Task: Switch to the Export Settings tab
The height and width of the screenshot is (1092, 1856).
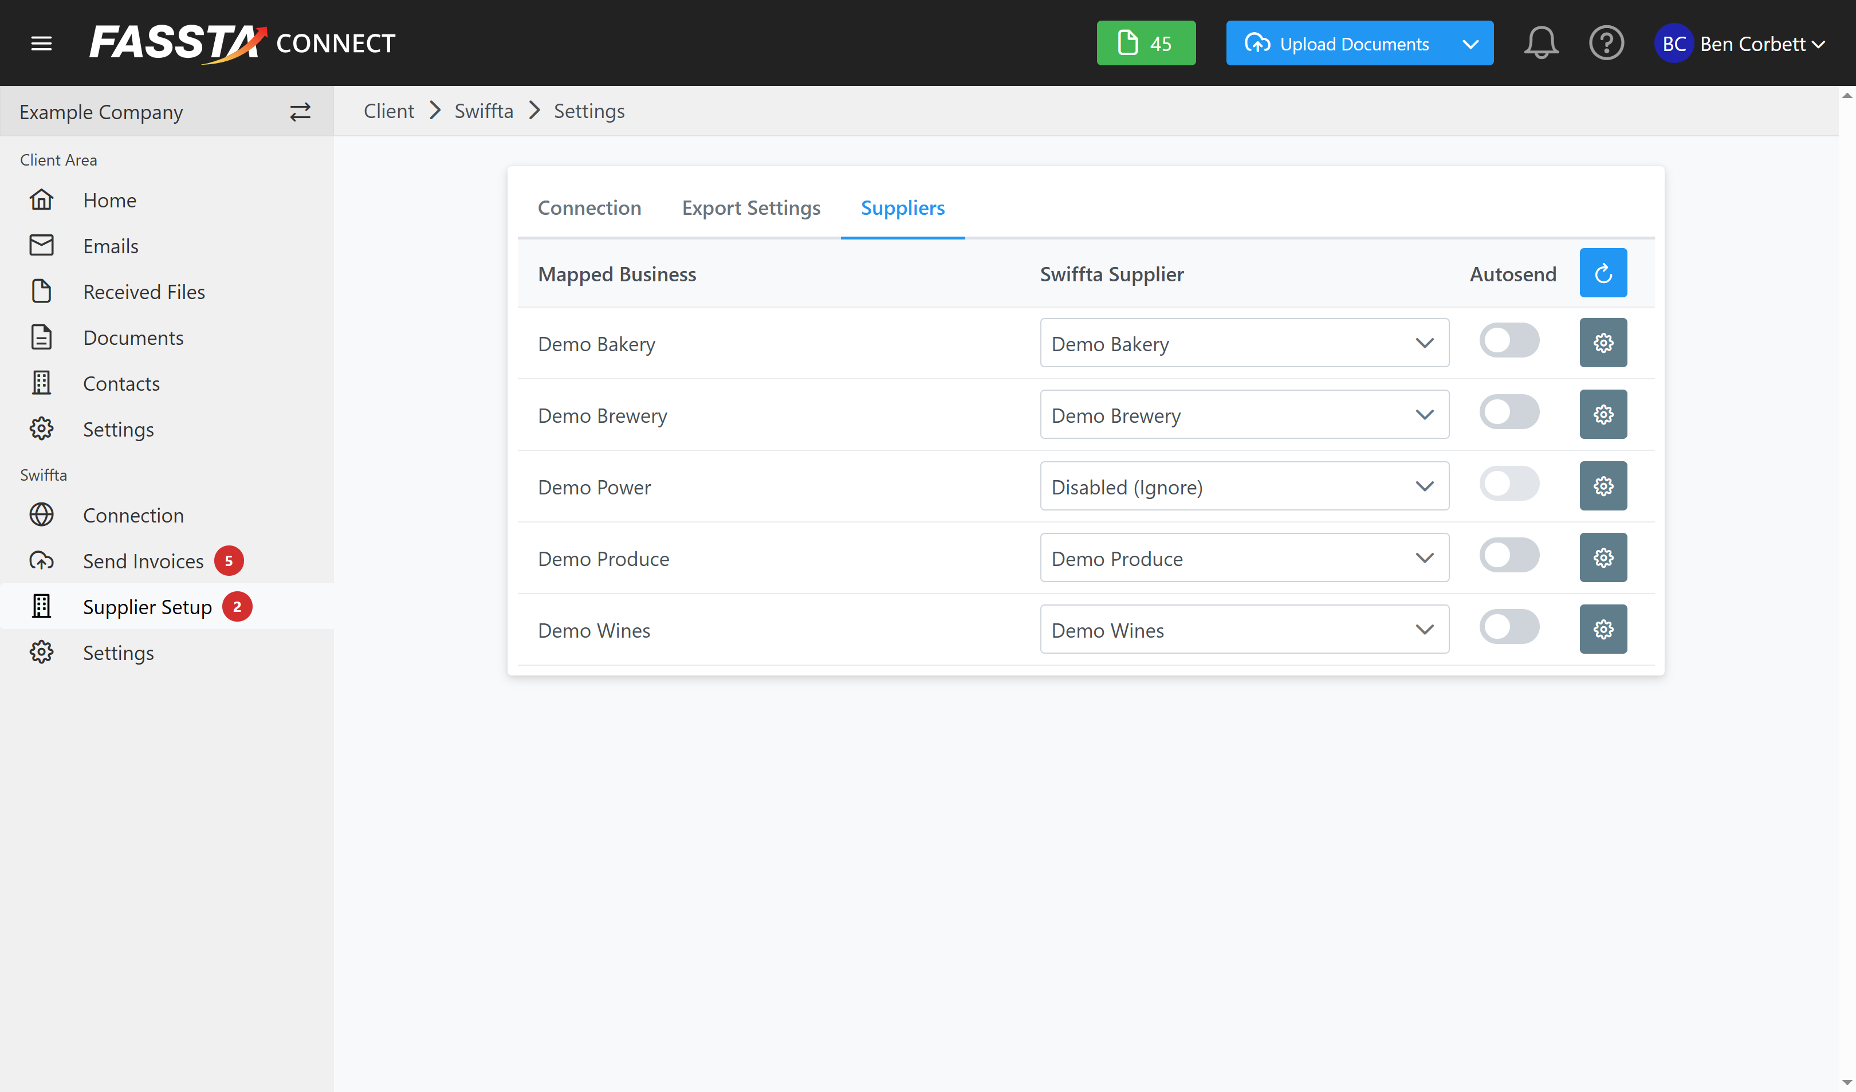Action: tap(750, 208)
